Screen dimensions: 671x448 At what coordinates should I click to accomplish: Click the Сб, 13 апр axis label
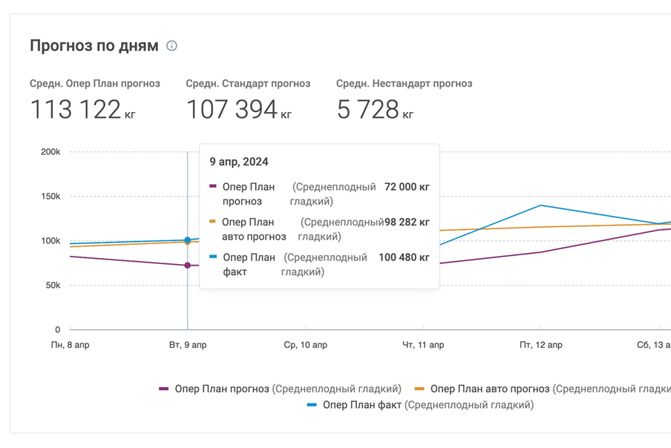pos(653,345)
